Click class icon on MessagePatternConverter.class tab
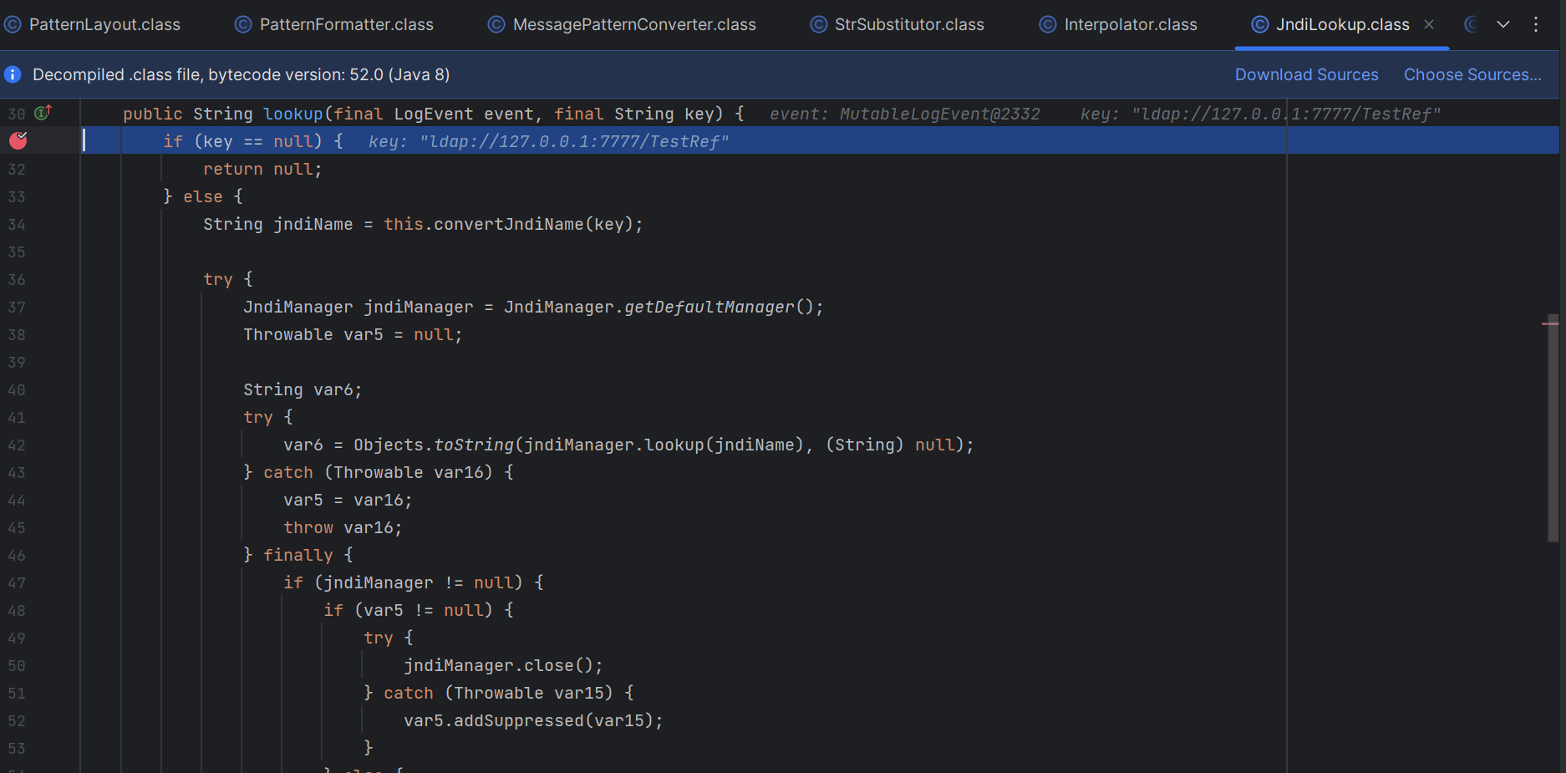The width and height of the screenshot is (1566, 773). (496, 24)
